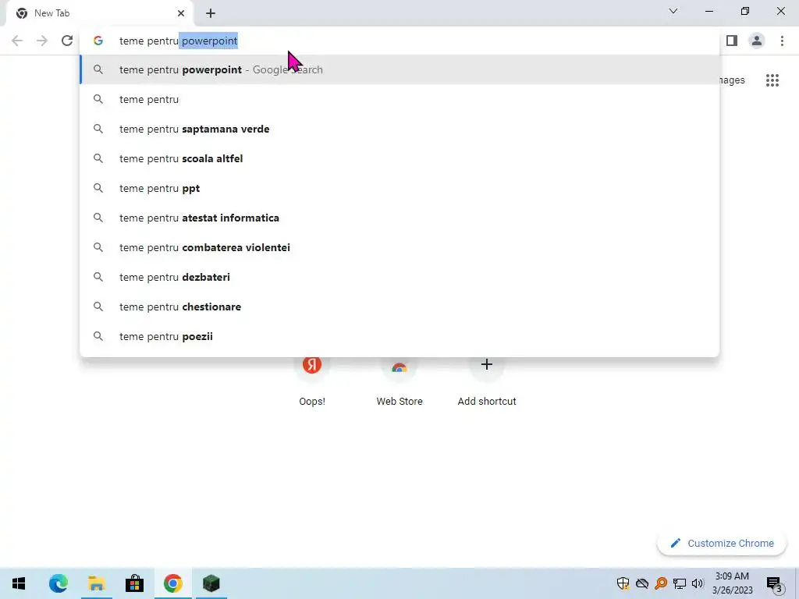Open a new tab with the plus button
Image resolution: width=799 pixels, height=599 pixels.
(211, 13)
